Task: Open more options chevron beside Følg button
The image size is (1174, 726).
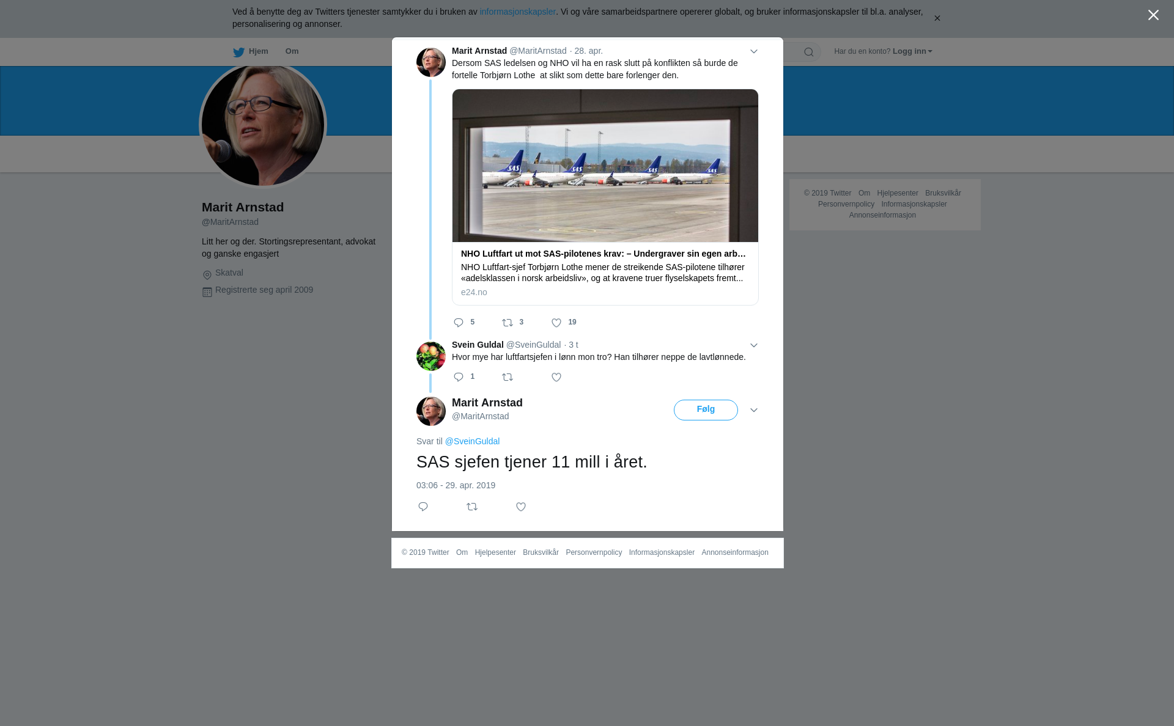Action: (754, 410)
